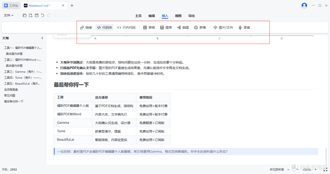
Task: Jump to outline item 工具三：Gamma
Action: tap(23, 72)
